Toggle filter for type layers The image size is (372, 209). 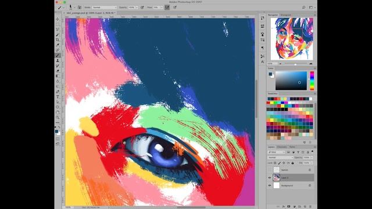[x=298, y=152]
